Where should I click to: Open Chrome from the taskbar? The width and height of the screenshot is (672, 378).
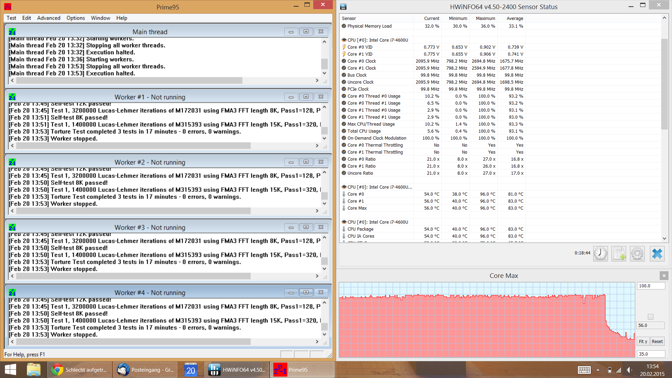[80, 370]
